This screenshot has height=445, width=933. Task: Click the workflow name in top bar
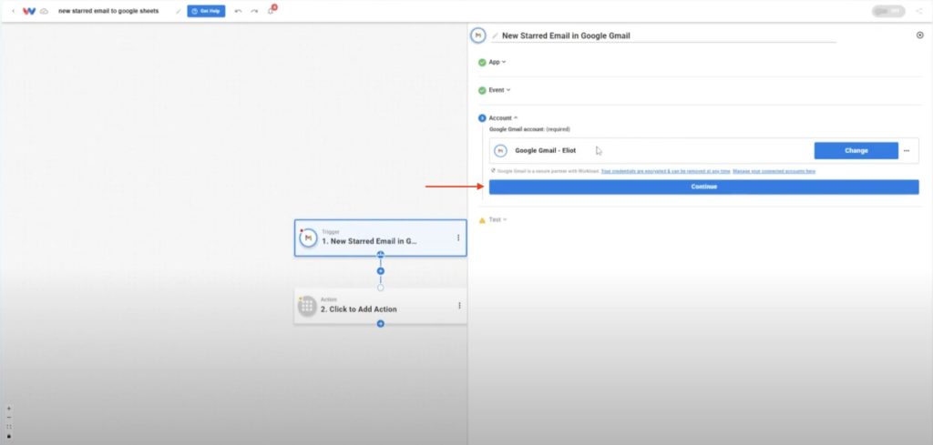(x=108, y=11)
